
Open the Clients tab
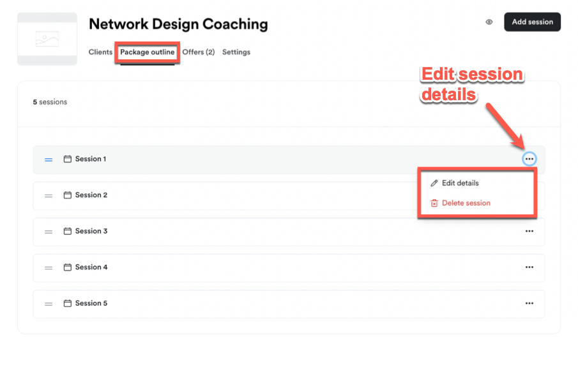100,52
